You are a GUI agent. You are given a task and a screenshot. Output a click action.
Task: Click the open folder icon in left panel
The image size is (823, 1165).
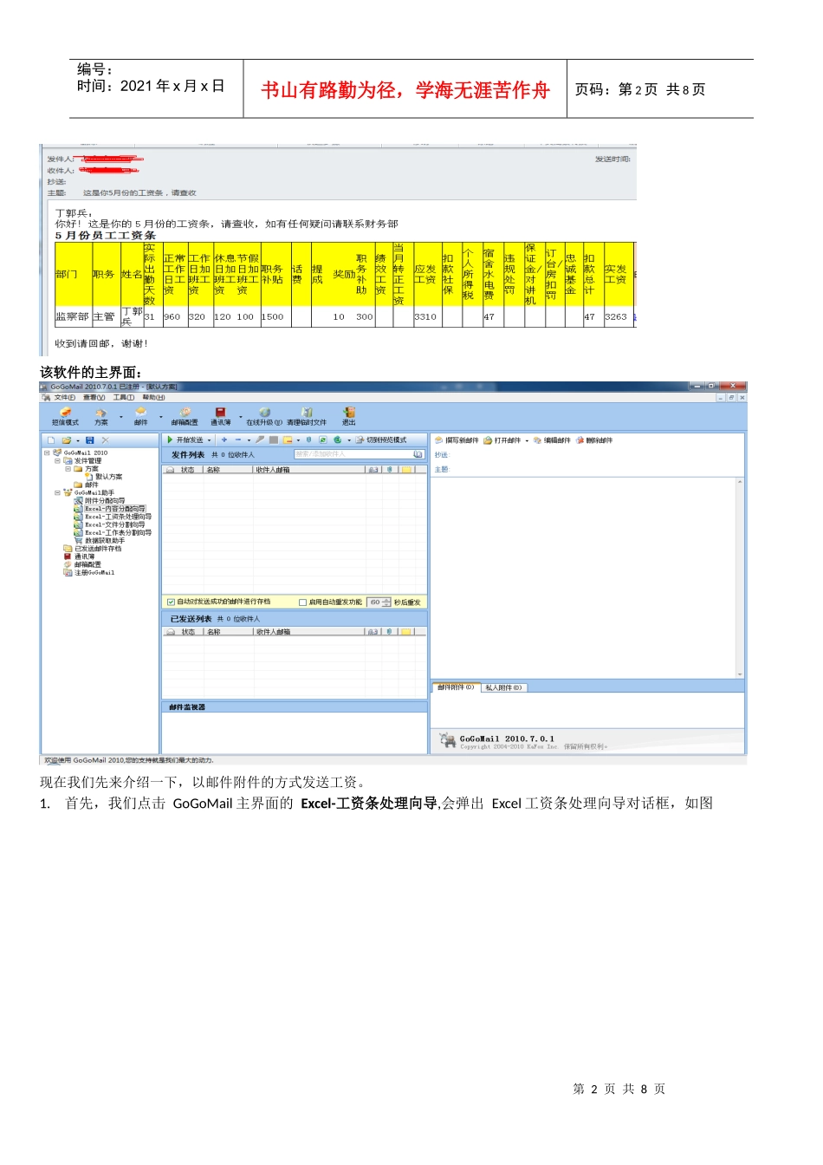(x=66, y=440)
